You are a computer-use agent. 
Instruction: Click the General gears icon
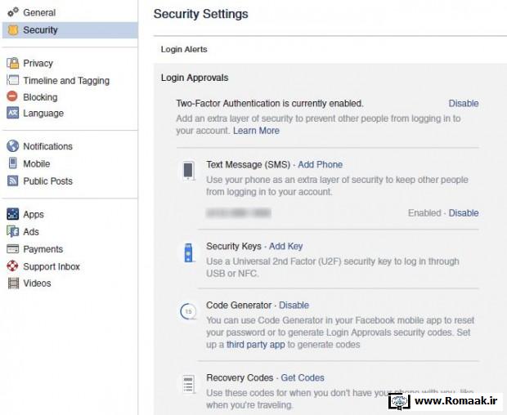pos(13,12)
